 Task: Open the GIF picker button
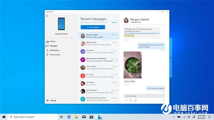click(x=131, y=100)
